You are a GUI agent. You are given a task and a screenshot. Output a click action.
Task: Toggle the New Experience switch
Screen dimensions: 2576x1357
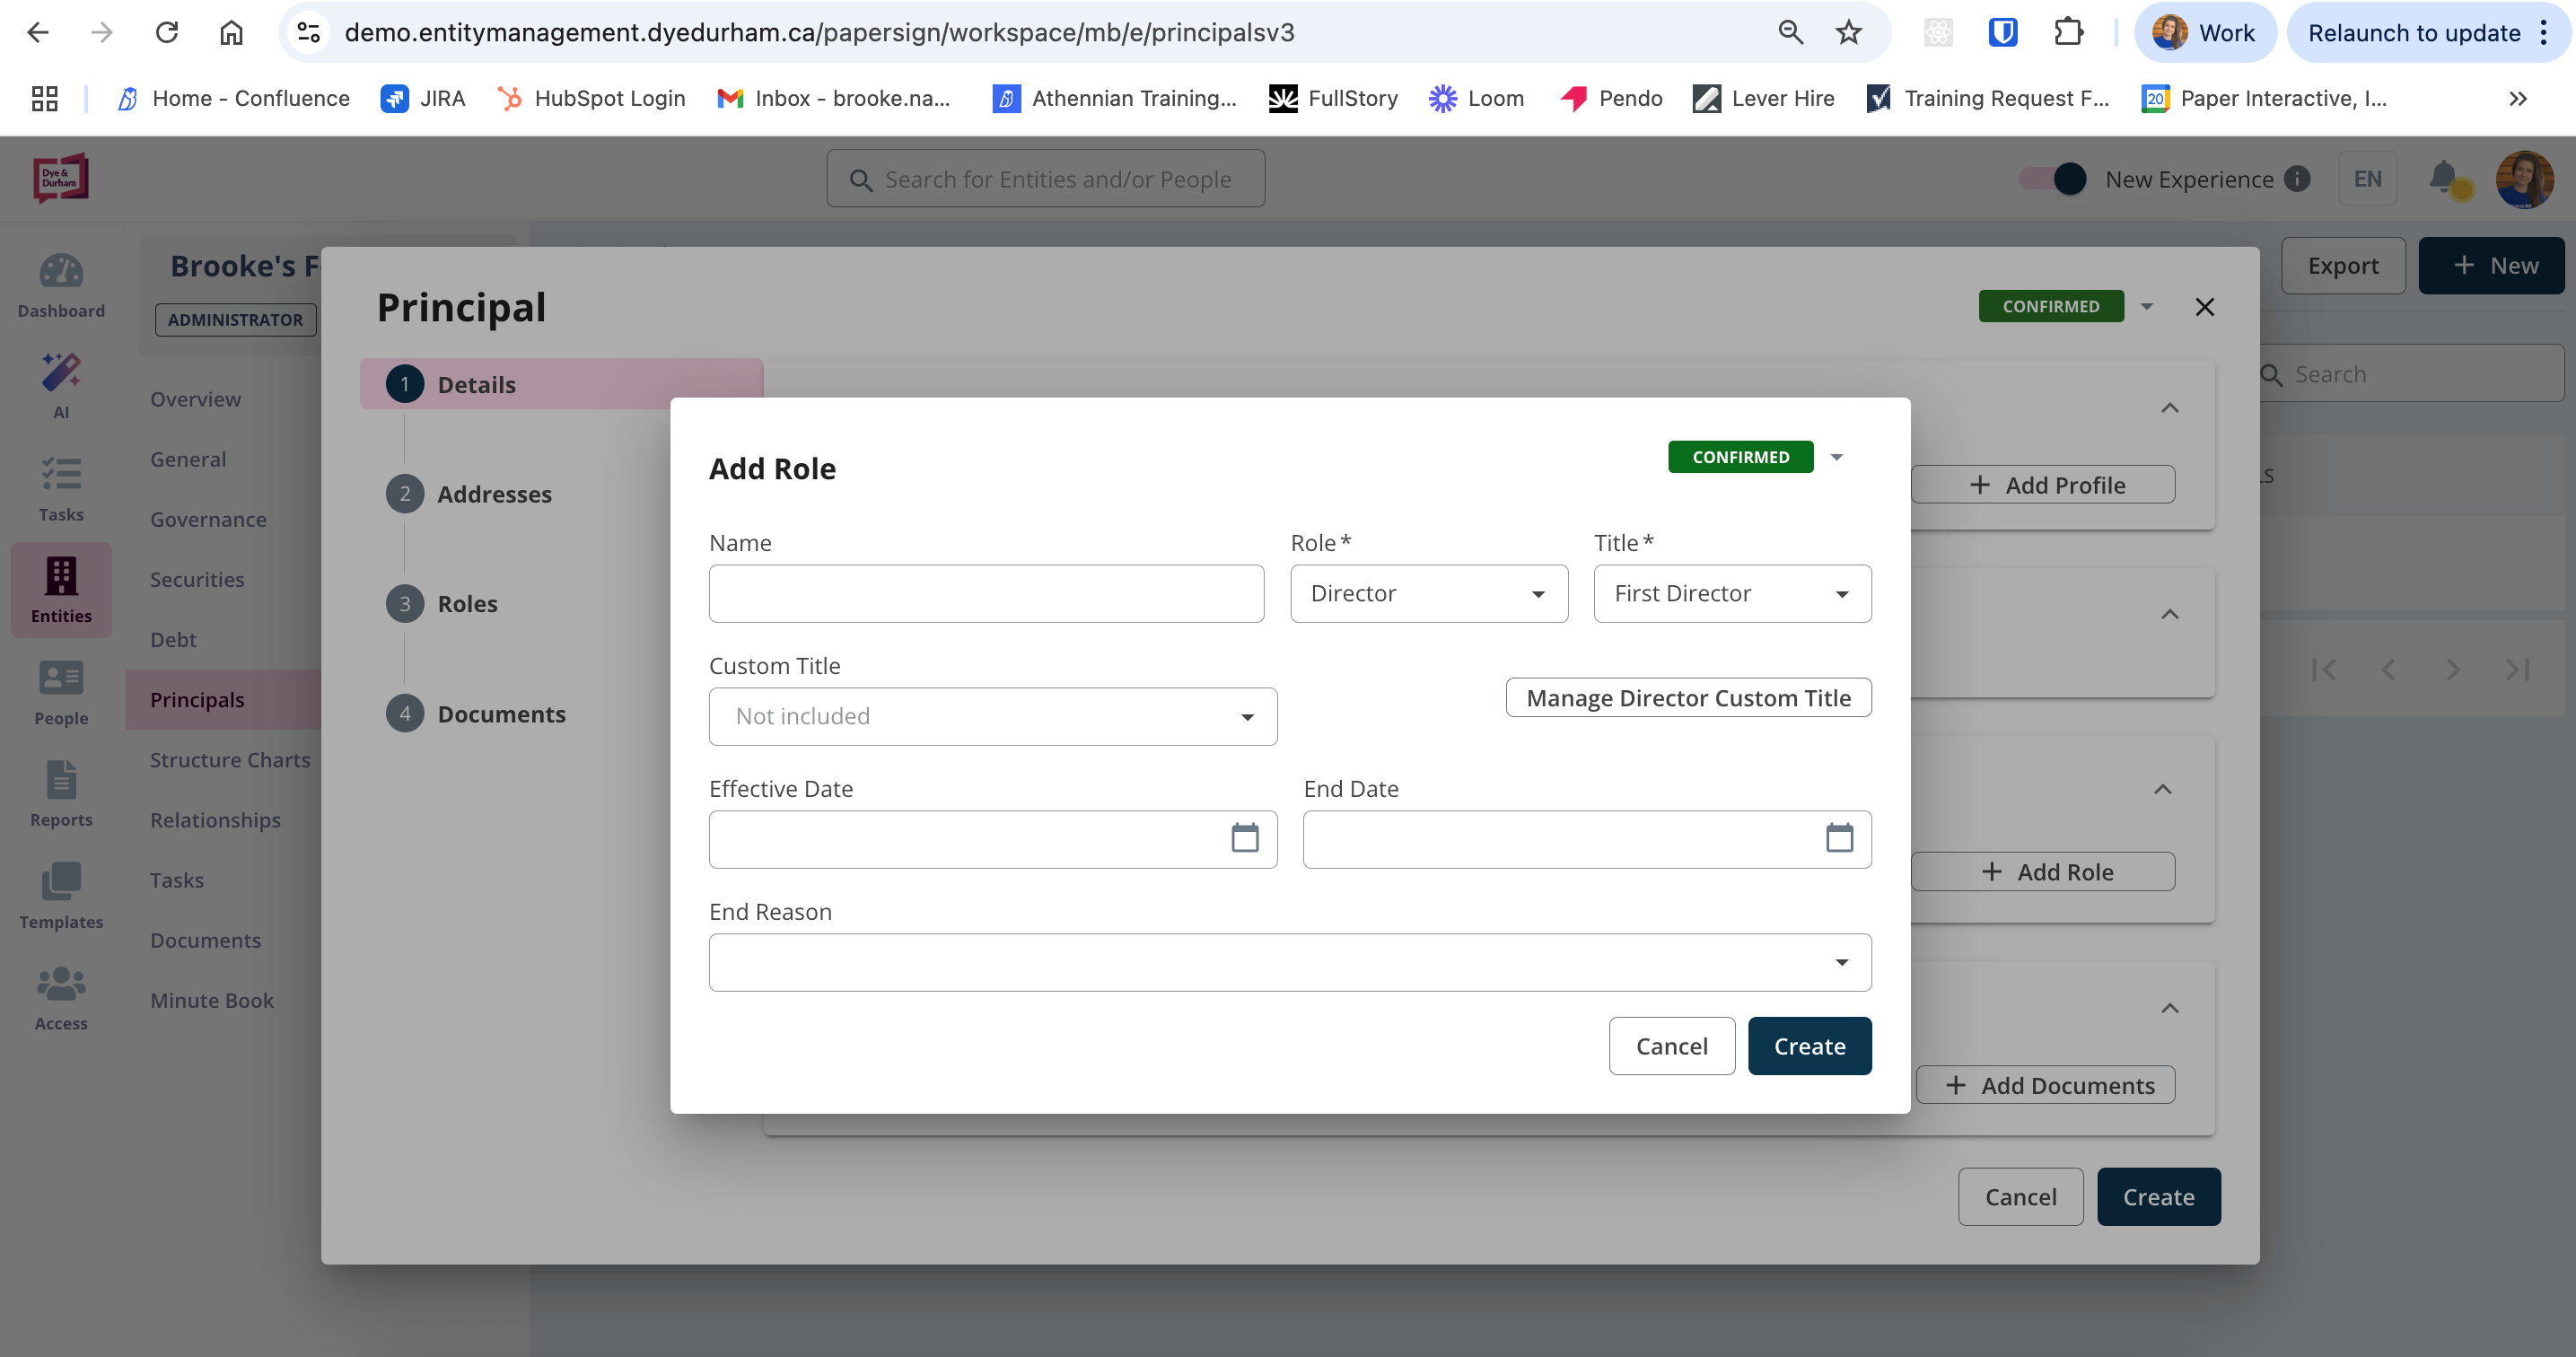2053,178
